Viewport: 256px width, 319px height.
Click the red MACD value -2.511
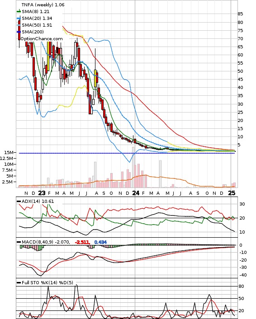coord(82,242)
